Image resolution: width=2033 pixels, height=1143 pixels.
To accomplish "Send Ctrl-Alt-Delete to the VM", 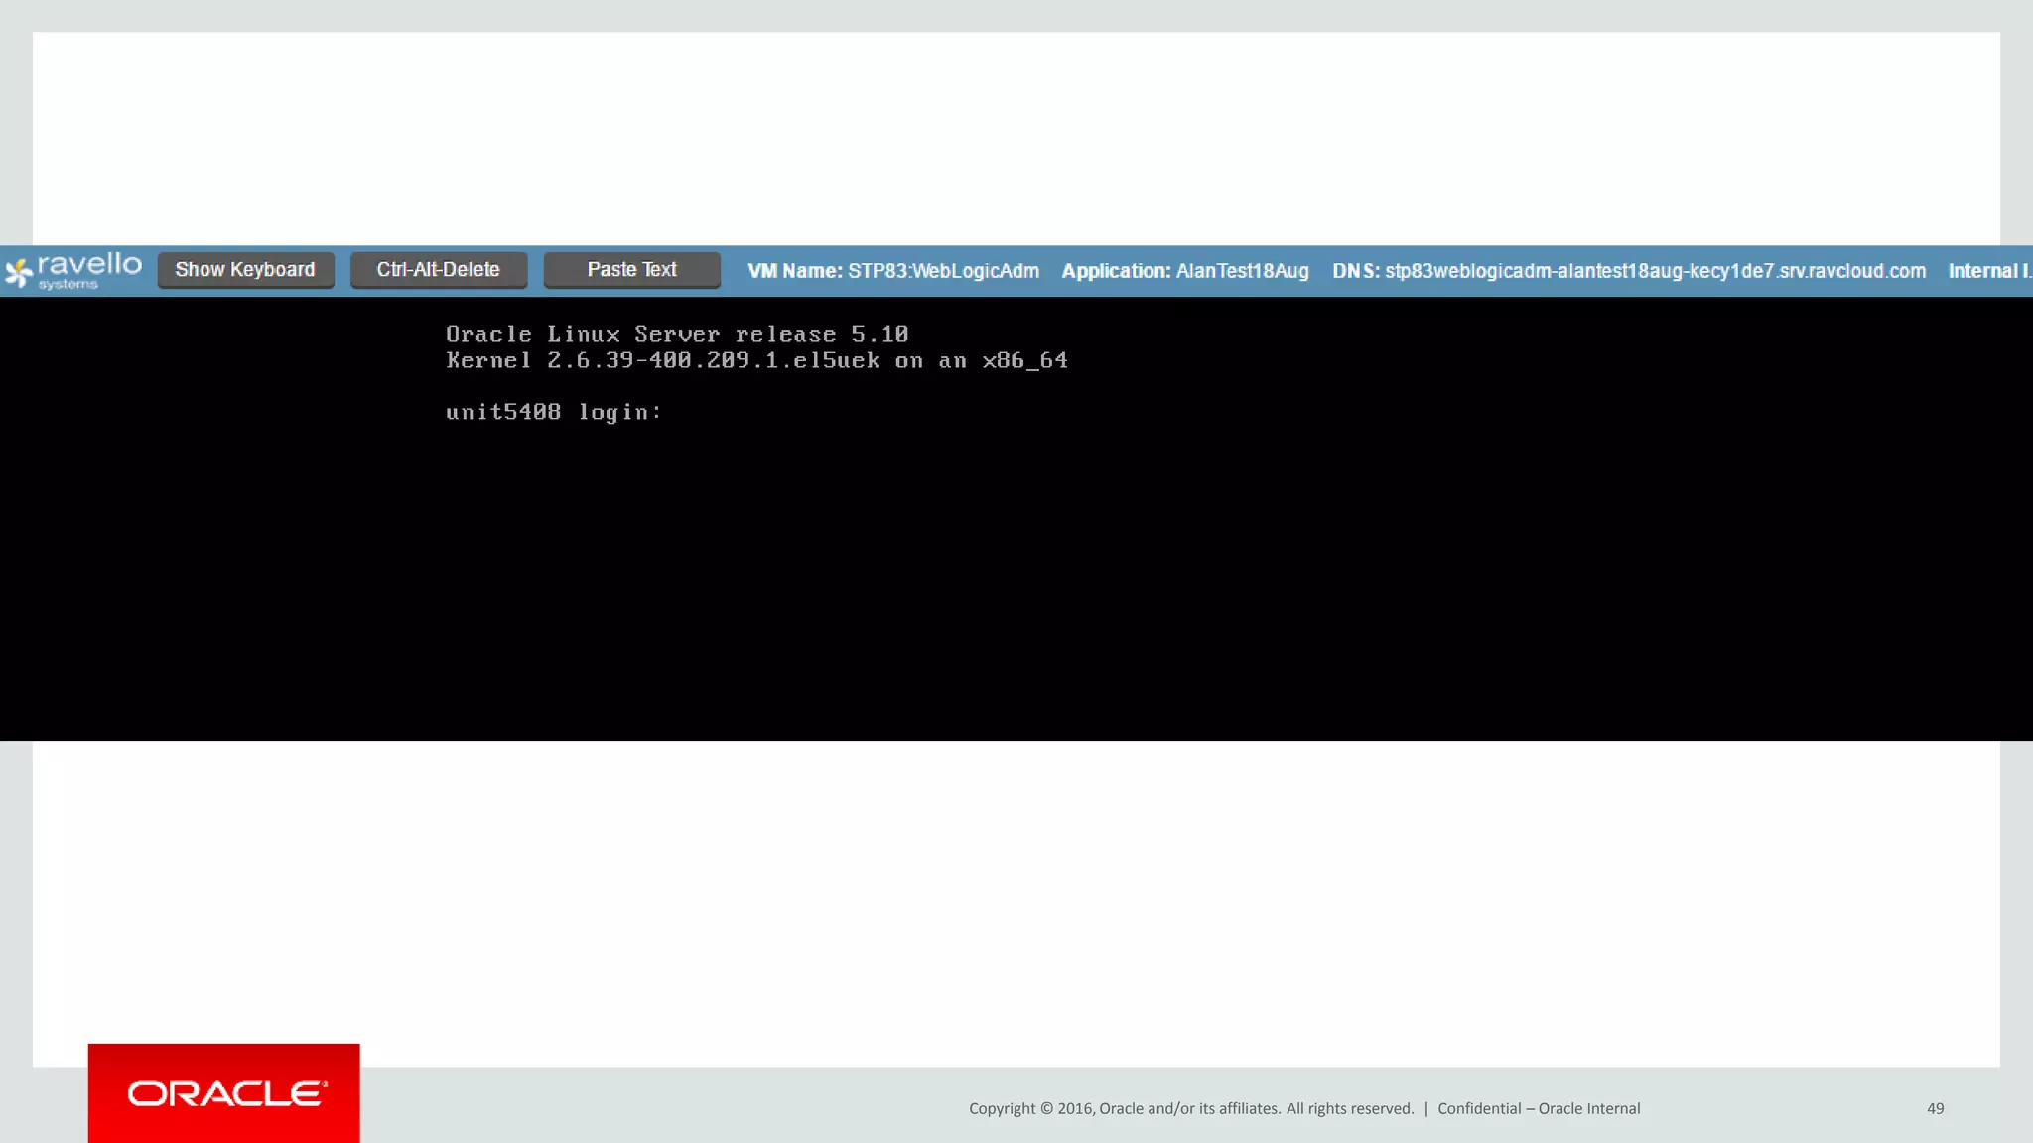I will click(x=438, y=270).
